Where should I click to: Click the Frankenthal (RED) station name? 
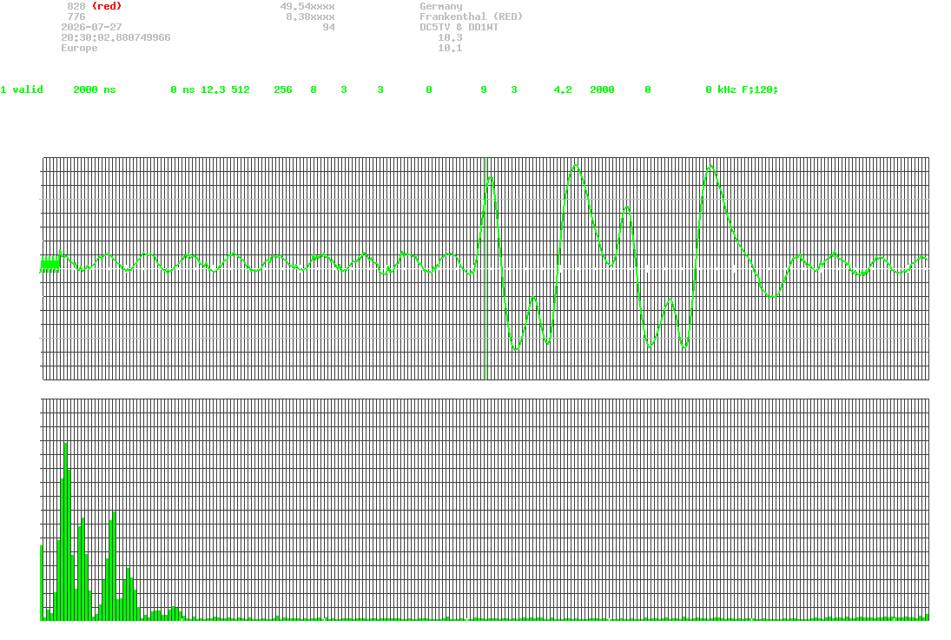tap(472, 17)
